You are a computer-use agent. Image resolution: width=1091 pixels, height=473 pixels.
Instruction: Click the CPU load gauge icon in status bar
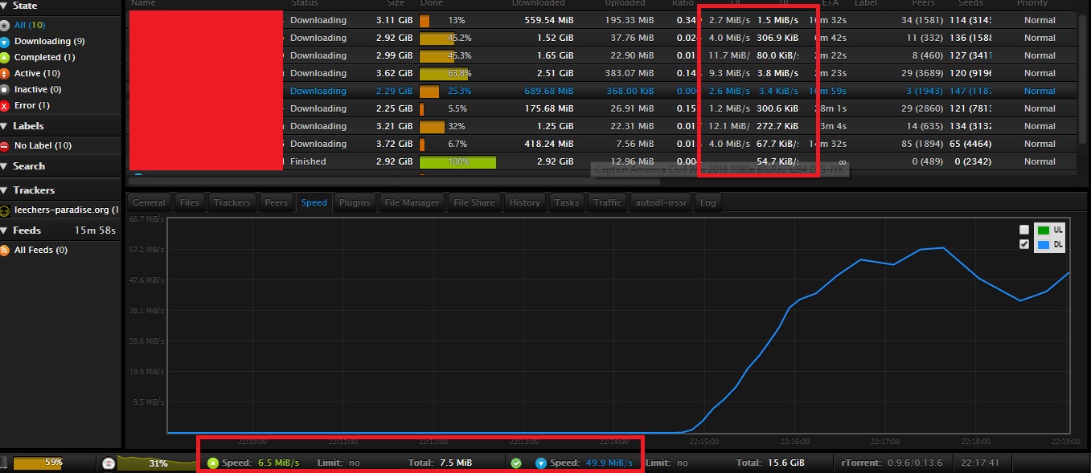(x=109, y=463)
